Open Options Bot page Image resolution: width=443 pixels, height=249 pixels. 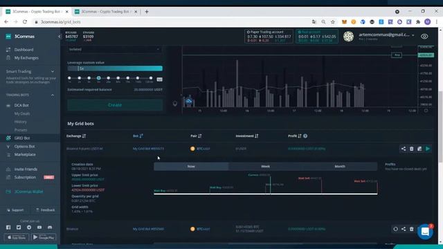coord(25,147)
